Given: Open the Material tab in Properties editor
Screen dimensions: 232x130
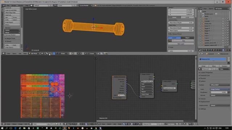Looking at the screenshot, I should [x=223, y=50].
